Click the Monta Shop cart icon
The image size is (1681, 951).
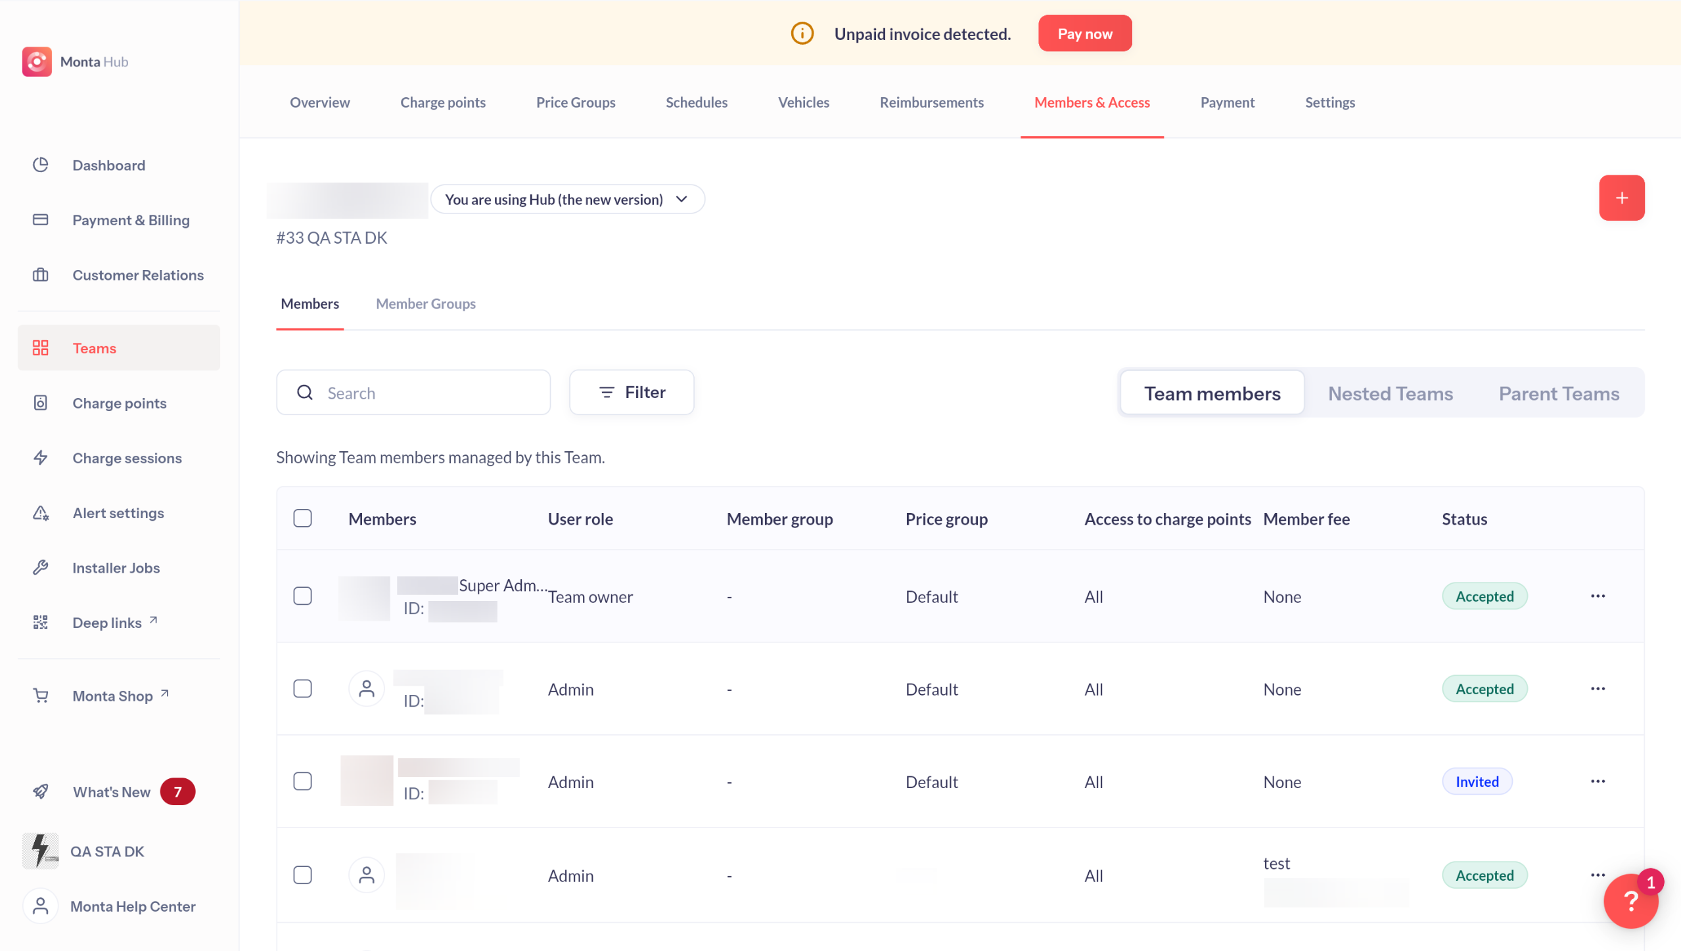coord(41,696)
